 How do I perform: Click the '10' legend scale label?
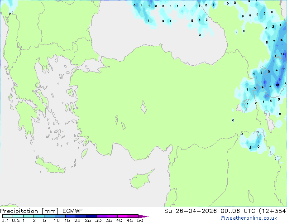(57, 220)
